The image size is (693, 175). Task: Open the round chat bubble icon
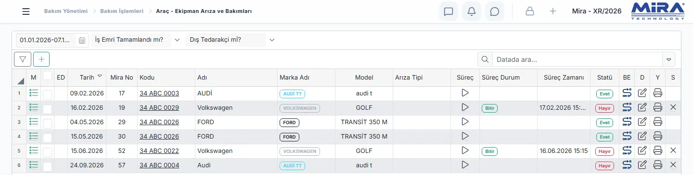pyautogui.click(x=495, y=12)
